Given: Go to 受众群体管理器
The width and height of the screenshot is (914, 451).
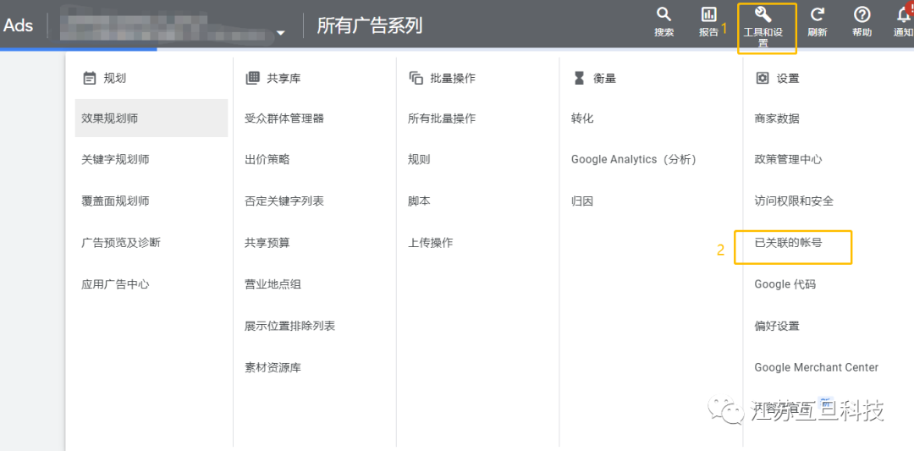Looking at the screenshot, I should (x=284, y=118).
